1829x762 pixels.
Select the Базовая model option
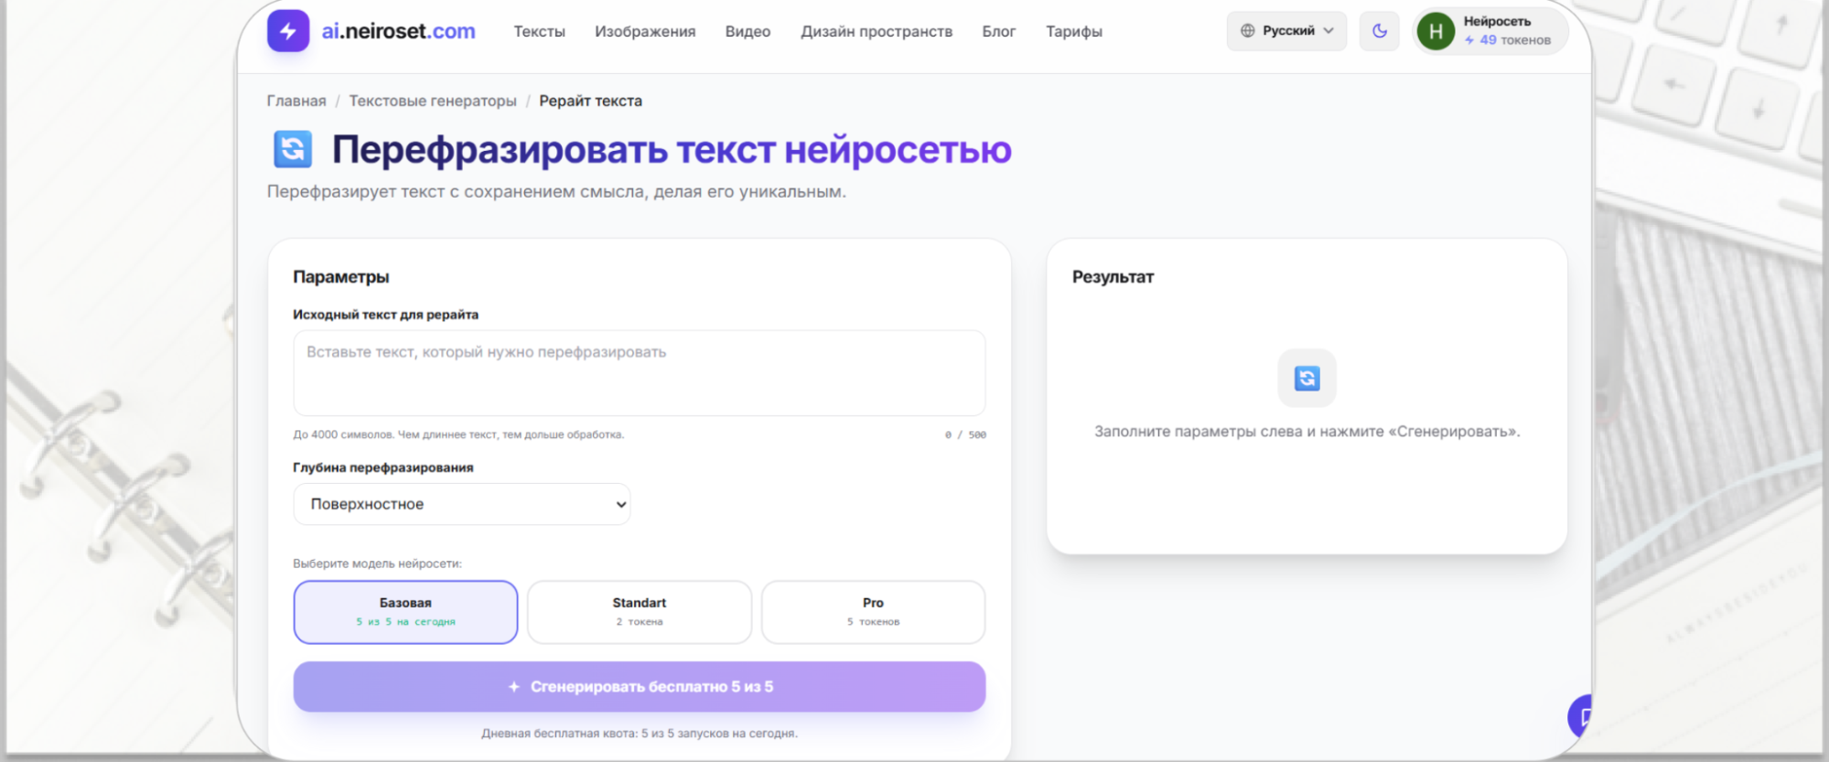[405, 612]
